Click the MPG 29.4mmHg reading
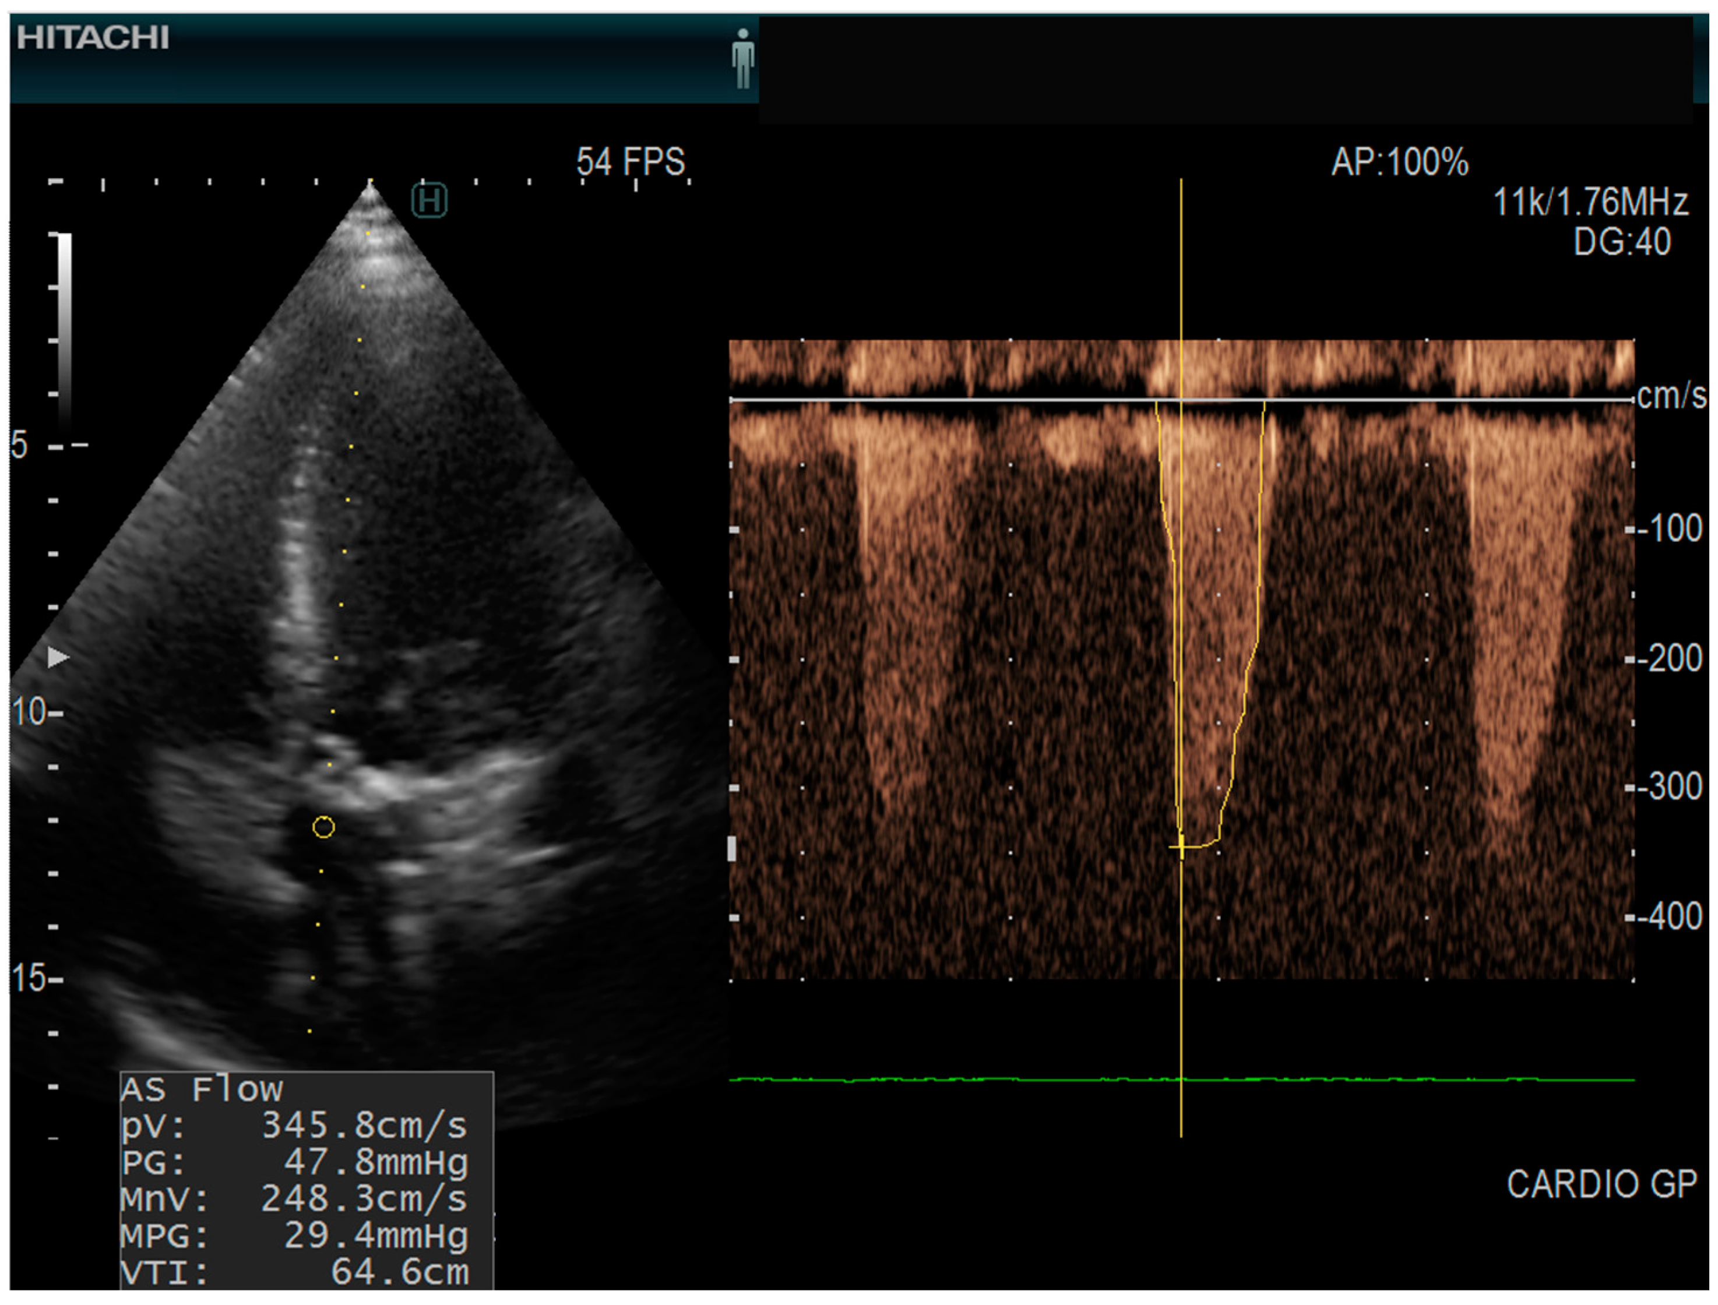 click(x=294, y=1235)
